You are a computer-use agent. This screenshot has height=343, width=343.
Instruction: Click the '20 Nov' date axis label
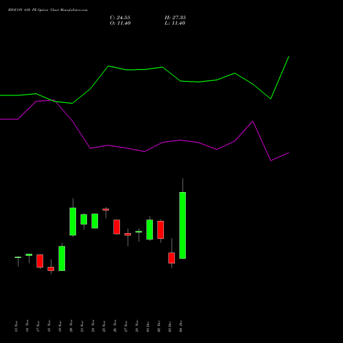(x=71, y=326)
